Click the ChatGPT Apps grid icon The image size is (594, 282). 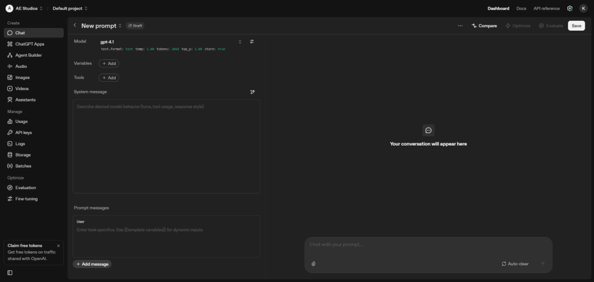(10, 44)
